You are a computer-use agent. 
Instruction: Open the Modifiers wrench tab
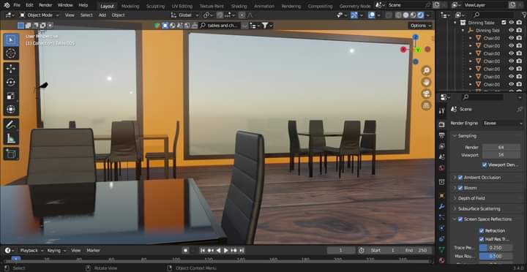(441, 206)
